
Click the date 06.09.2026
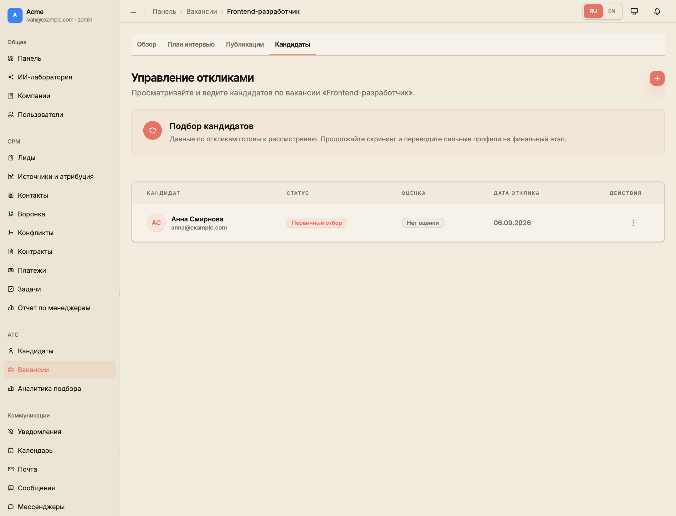coord(512,223)
